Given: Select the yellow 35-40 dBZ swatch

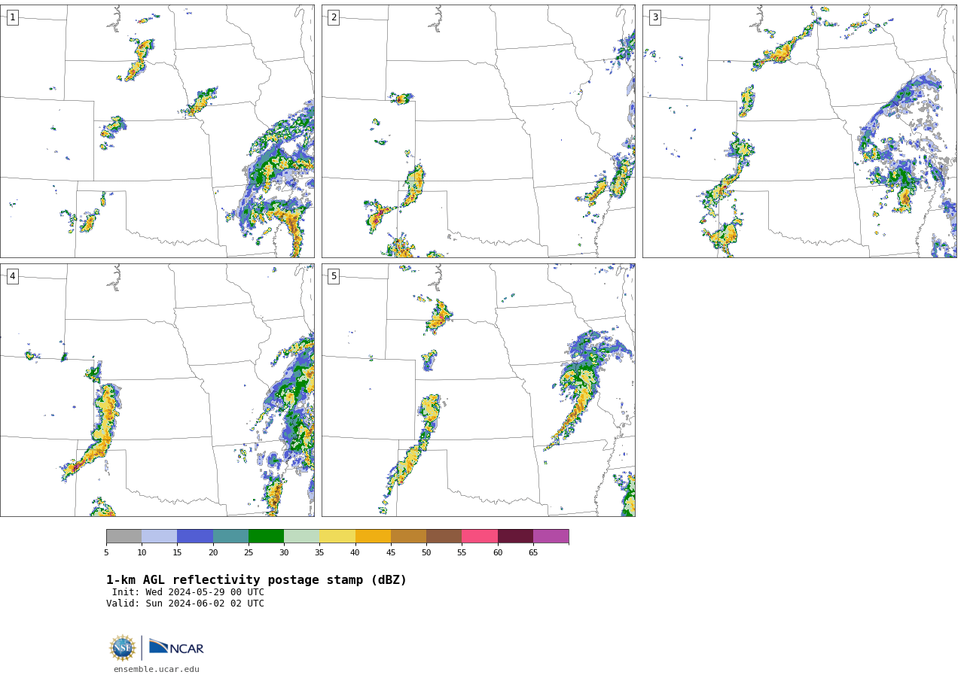Looking at the screenshot, I should coord(337,537).
